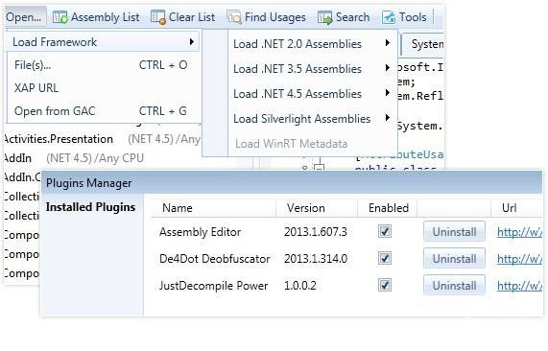548x351 pixels.
Task: Open the Load Framework submenu arrow
Action: (191, 42)
